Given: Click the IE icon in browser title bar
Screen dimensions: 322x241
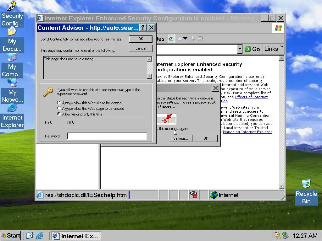Looking at the screenshot, I should coord(40,18).
